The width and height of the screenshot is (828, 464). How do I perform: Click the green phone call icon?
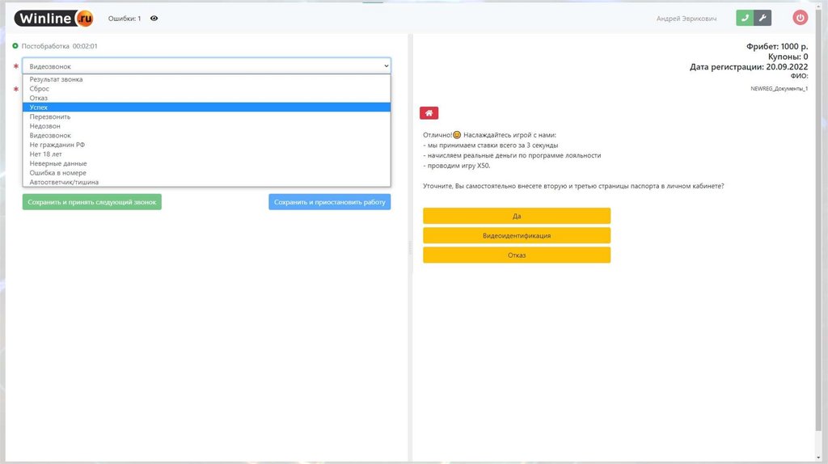[x=745, y=18]
